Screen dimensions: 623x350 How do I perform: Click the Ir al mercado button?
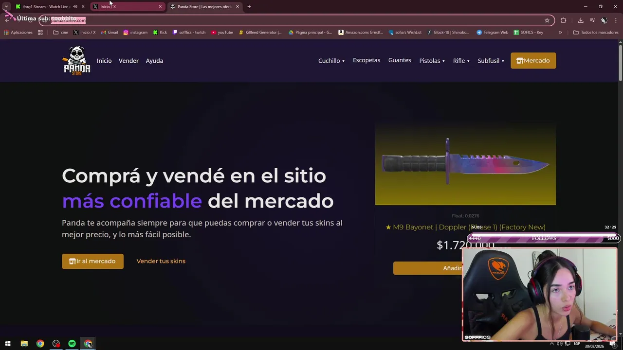(x=92, y=261)
